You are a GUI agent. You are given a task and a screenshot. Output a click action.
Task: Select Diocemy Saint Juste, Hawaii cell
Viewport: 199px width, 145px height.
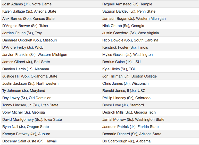click(29, 141)
